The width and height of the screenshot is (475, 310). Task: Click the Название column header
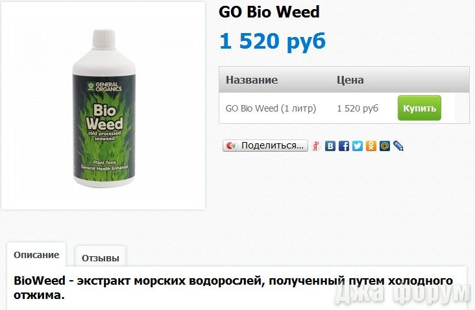click(252, 80)
